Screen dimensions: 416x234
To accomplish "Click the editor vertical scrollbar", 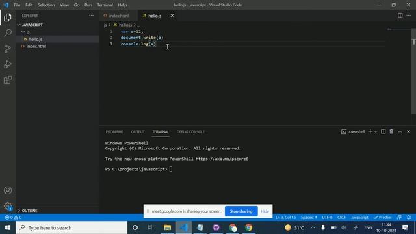I will (x=413, y=71).
